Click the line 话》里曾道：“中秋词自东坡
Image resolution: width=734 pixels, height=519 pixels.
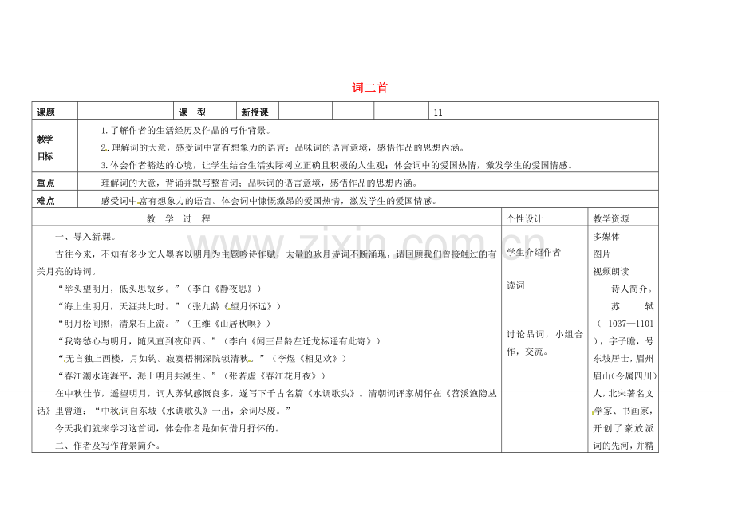[164, 411]
